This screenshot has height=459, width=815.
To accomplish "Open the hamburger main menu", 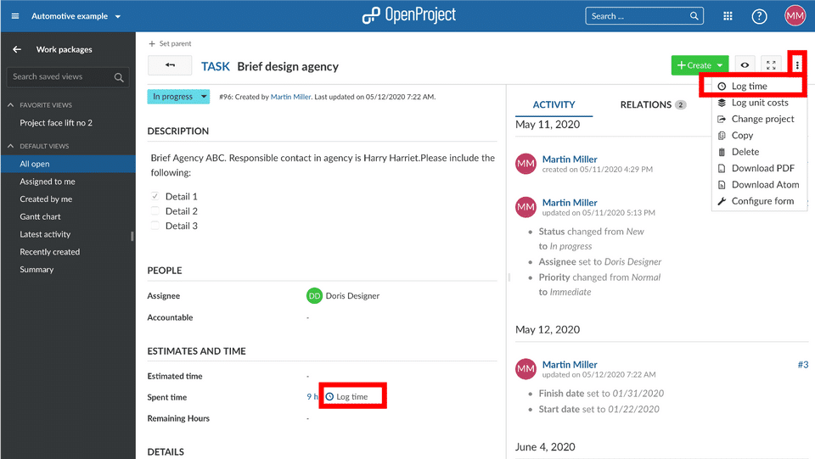I will [15, 16].
